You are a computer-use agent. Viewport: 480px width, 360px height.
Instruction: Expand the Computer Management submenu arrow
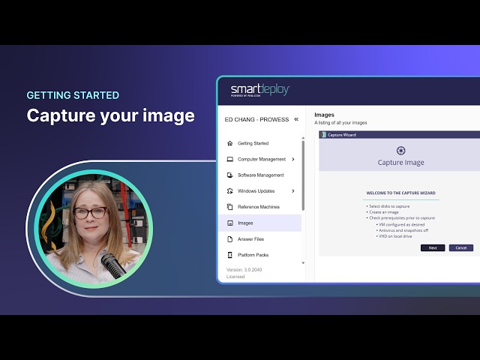(293, 159)
